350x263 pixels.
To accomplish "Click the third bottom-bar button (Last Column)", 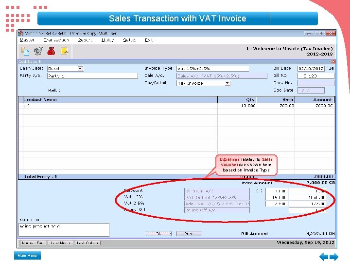I will (x=87, y=243).
